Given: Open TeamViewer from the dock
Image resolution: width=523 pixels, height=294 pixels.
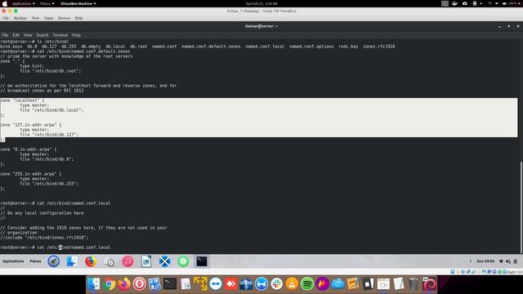Looking at the screenshot, I should click(216, 284).
